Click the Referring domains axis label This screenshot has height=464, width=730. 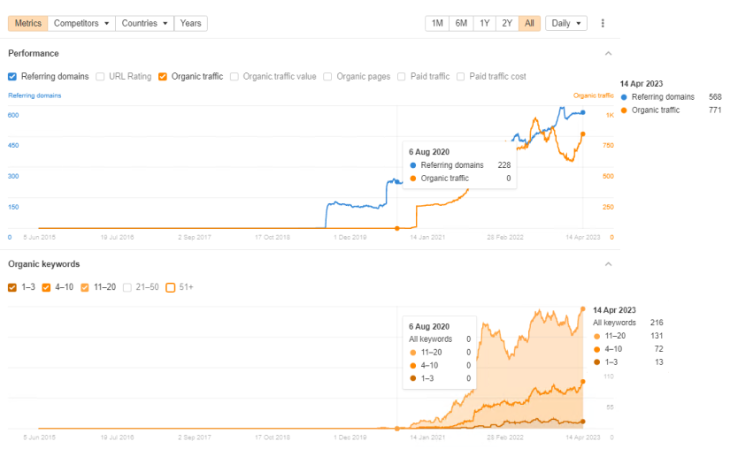pos(35,95)
